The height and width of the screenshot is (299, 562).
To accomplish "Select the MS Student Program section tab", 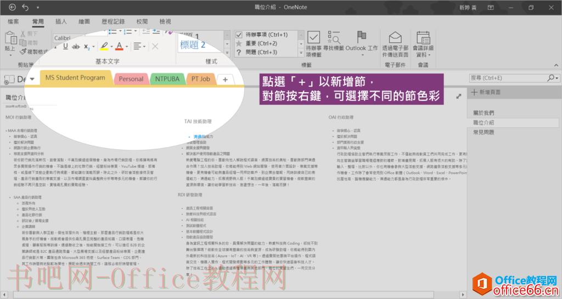I will pos(75,78).
